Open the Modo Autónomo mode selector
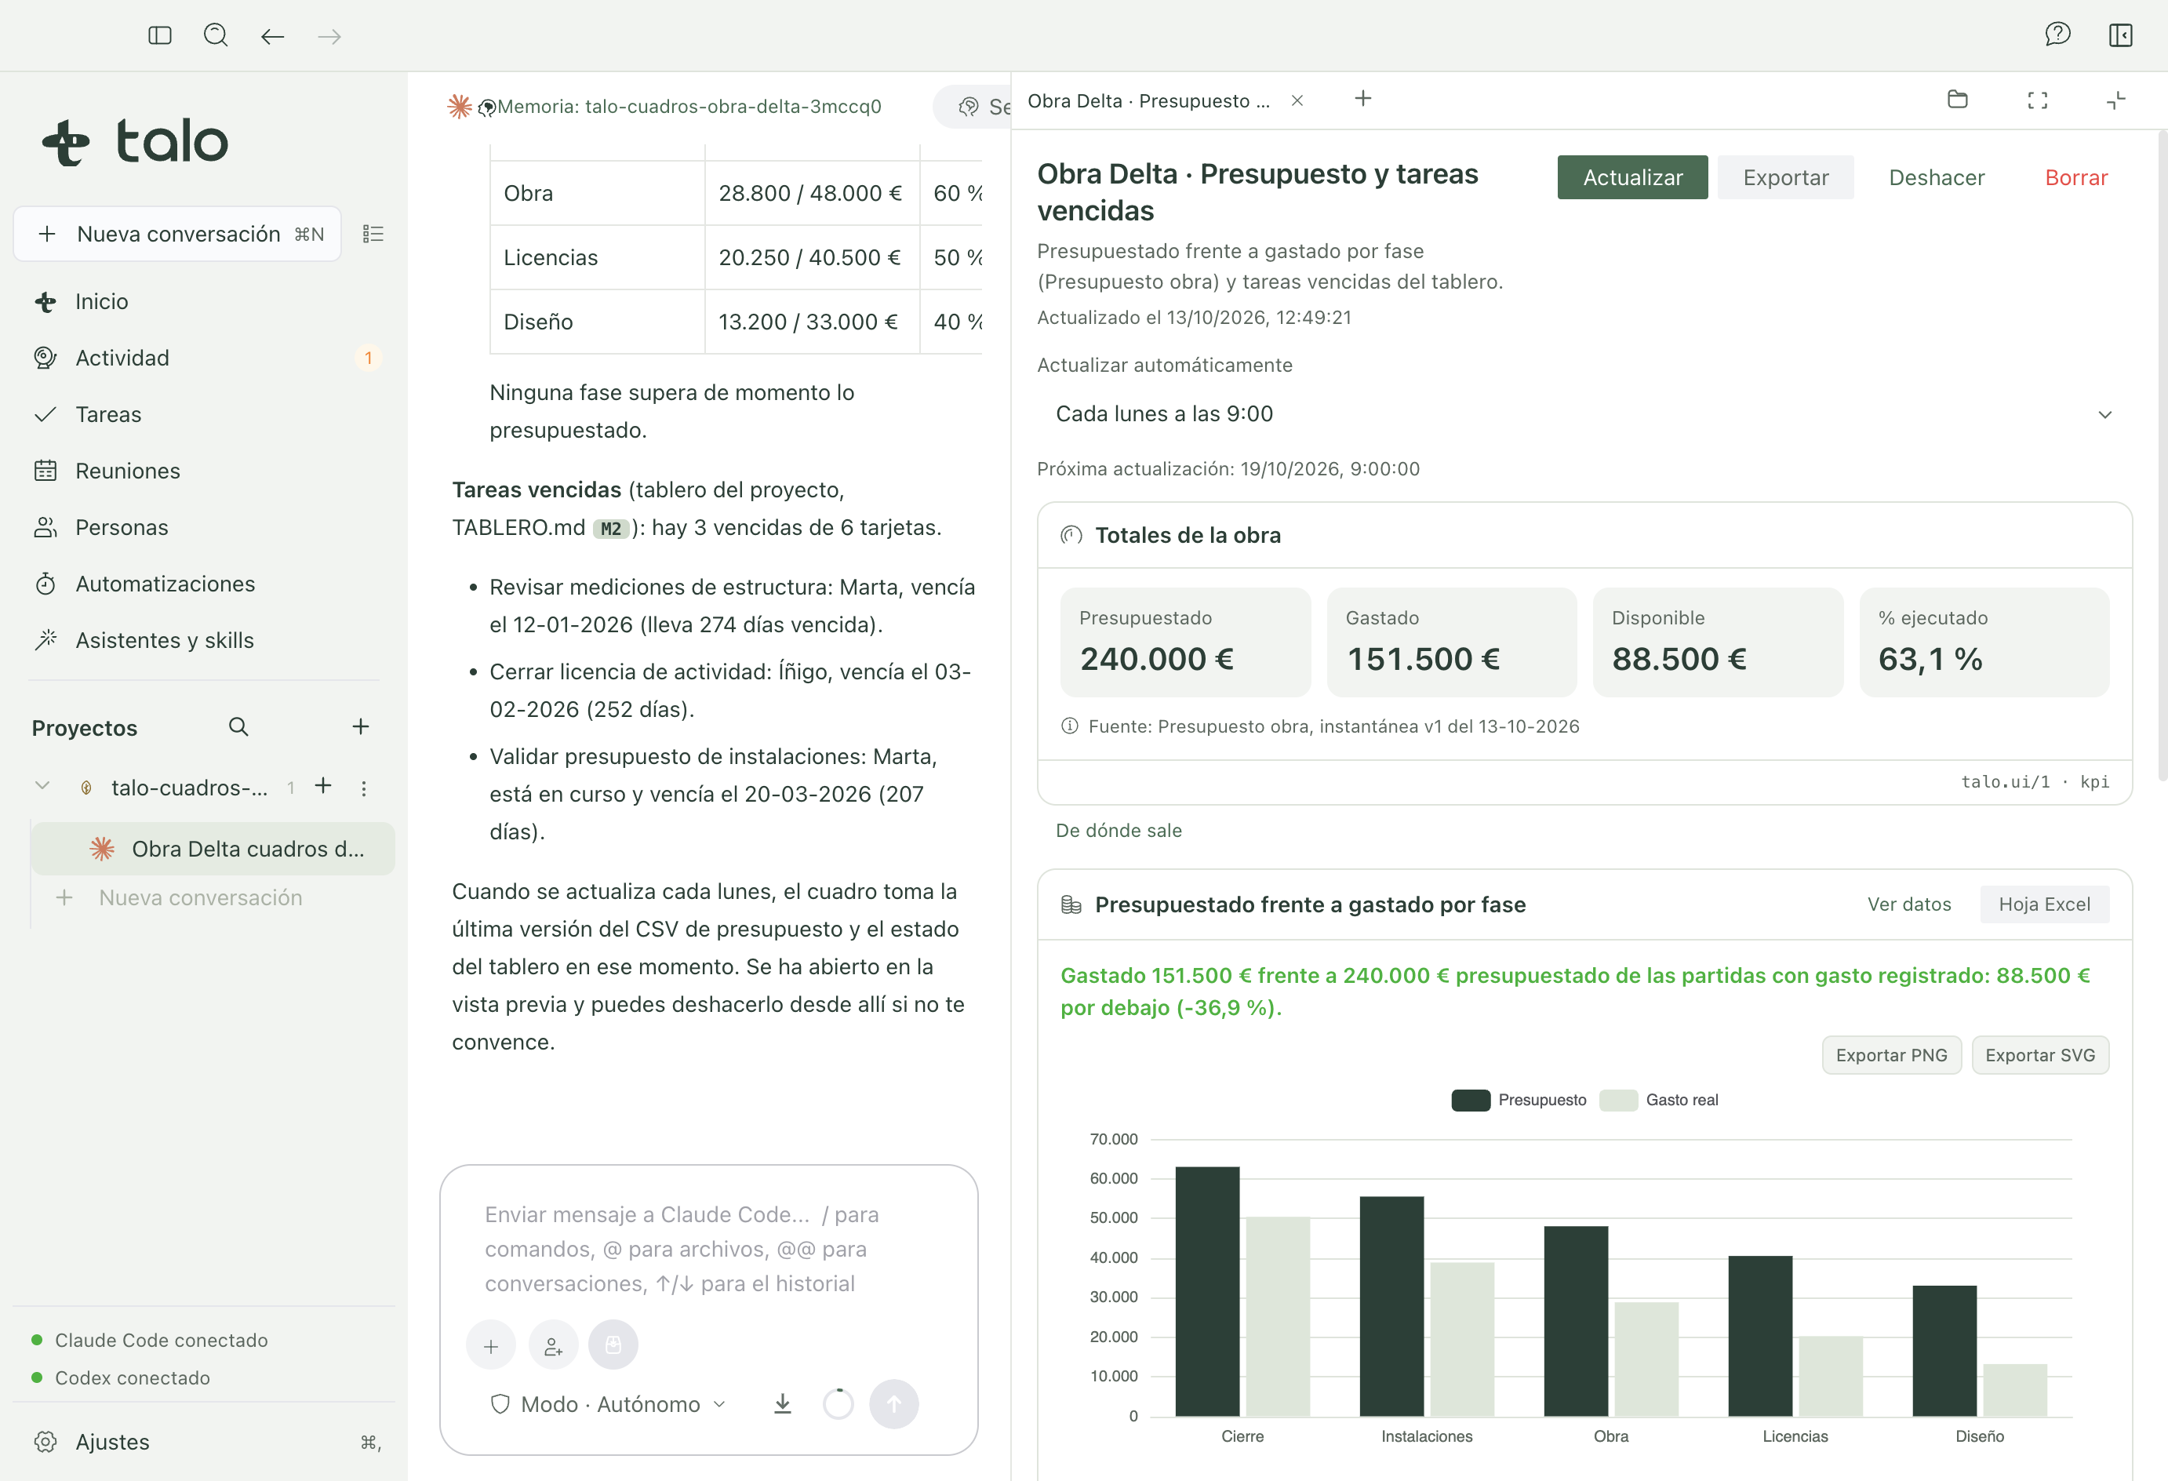Screen dimensions: 2168x1481 (608, 1404)
